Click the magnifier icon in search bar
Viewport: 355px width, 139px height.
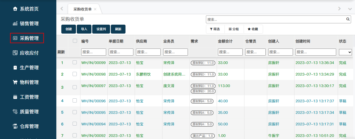348,19
